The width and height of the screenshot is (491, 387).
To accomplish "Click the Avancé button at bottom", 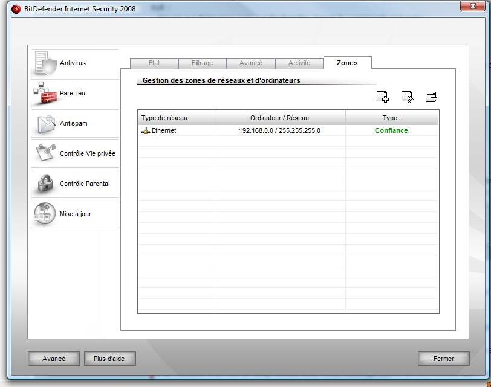I will (x=54, y=359).
